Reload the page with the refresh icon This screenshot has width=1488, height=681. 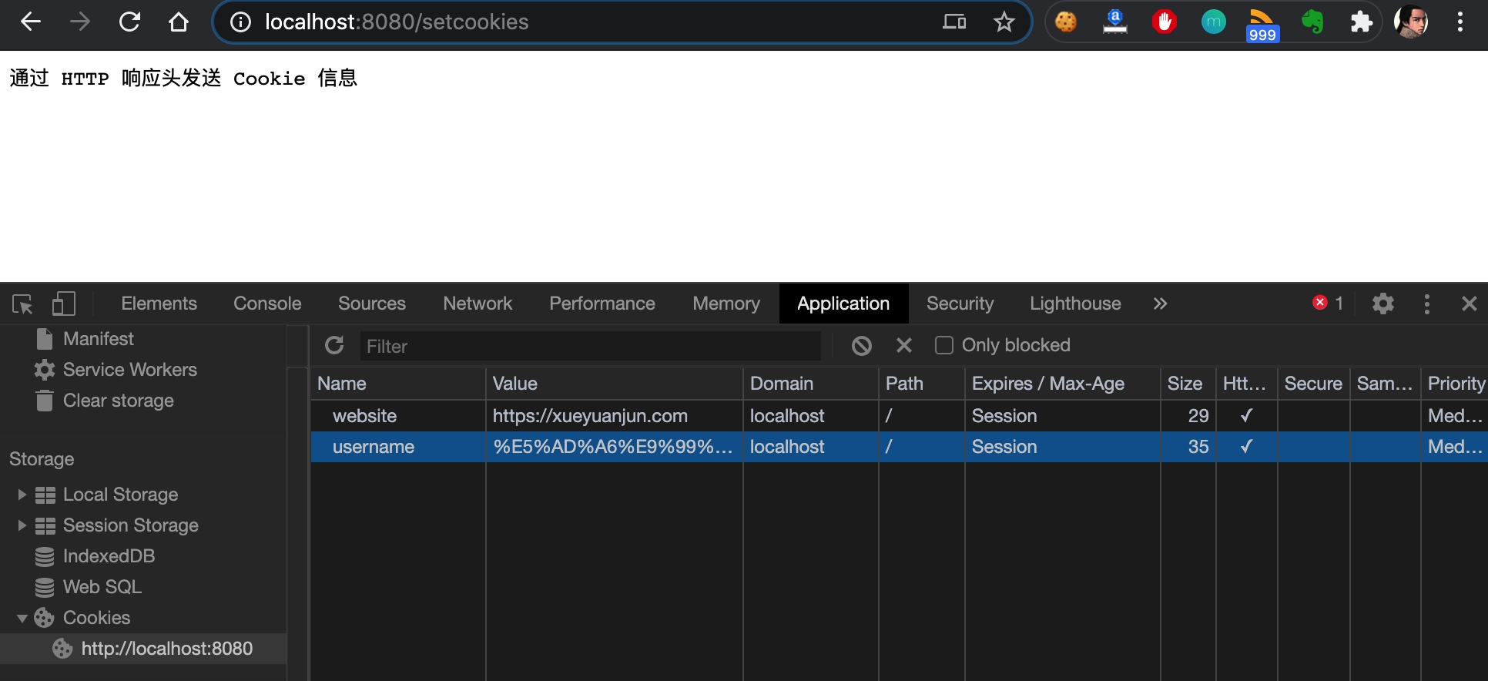click(x=129, y=22)
